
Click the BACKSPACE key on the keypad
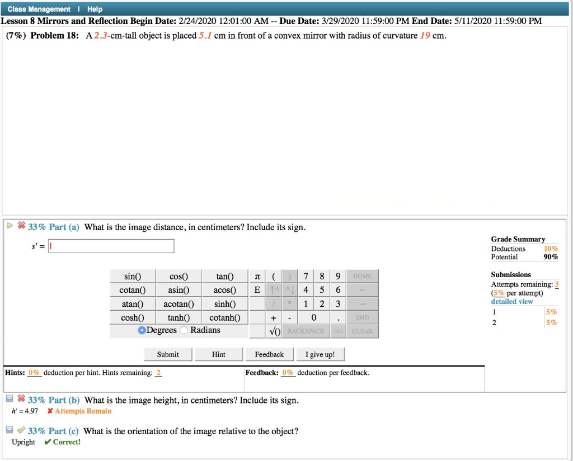(x=306, y=330)
